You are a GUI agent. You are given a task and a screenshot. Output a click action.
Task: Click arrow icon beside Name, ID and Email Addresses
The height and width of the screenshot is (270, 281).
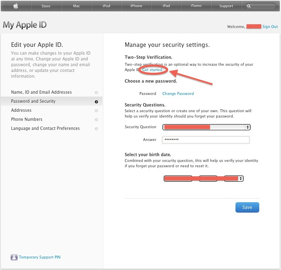pyautogui.click(x=96, y=92)
